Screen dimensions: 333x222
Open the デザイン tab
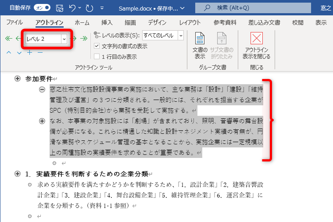pyautogui.click(x=157, y=22)
